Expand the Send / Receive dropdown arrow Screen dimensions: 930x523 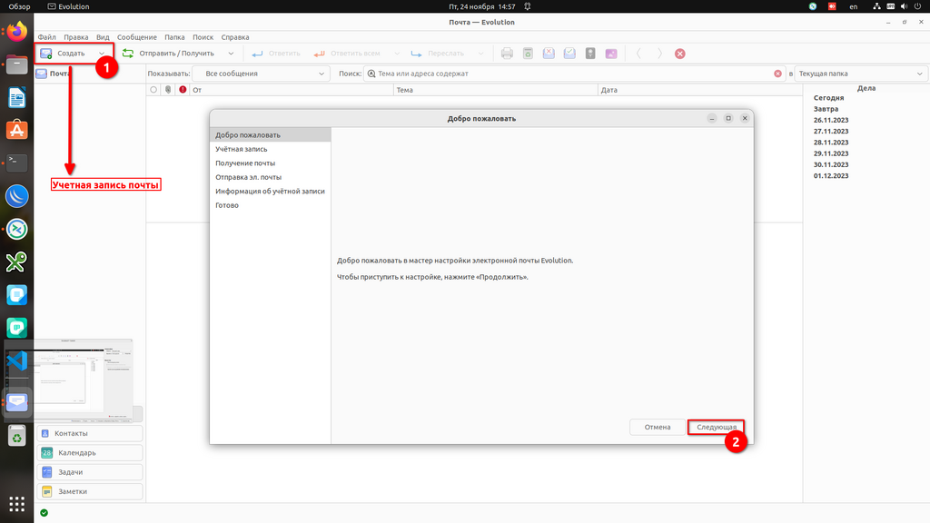click(231, 54)
